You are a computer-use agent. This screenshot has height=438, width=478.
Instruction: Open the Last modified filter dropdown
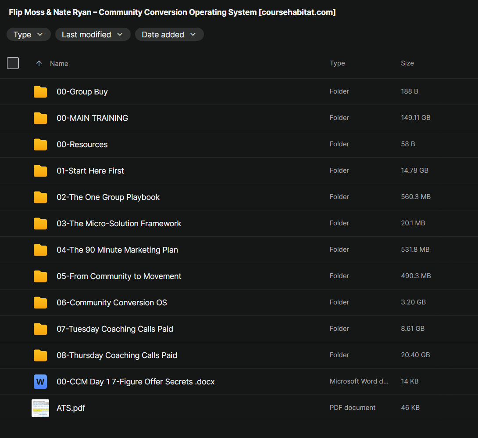coord(93,35)
